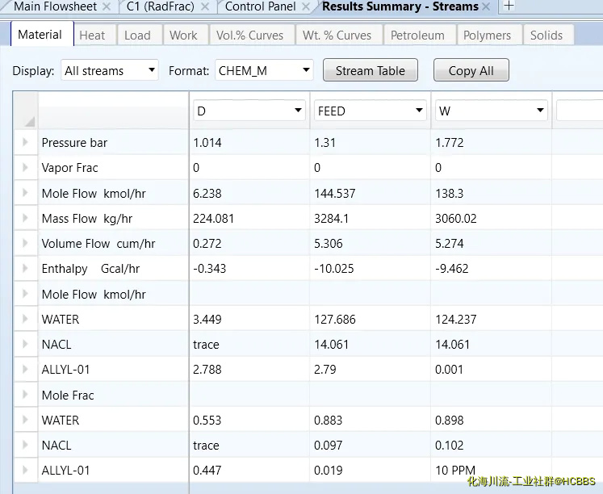Image resolution: width=603 pixels, height=494 pixels.
Task: Click D mass flow value 224.081
Action: 213,219
